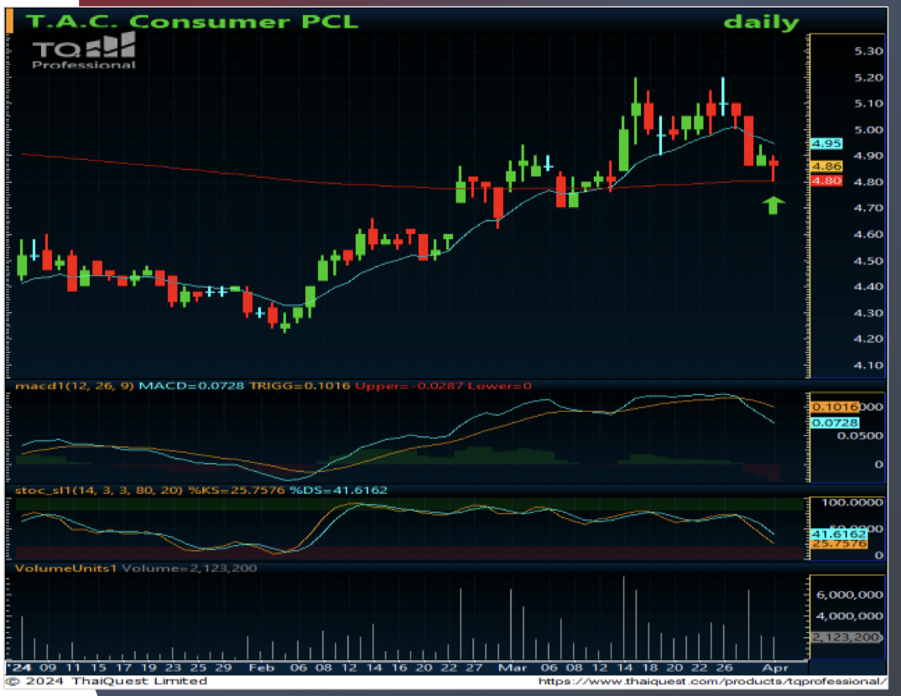Screen dimensions: 901x696
Task: Click the "Feb" month marker on date axis
Action: click(262, 667)
